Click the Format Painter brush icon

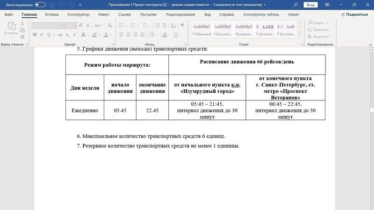click(x=22, y=37)
